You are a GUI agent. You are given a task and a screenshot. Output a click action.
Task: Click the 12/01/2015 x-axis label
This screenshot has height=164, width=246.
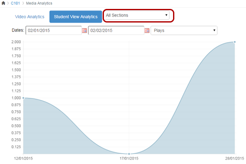tap(23, 158)
